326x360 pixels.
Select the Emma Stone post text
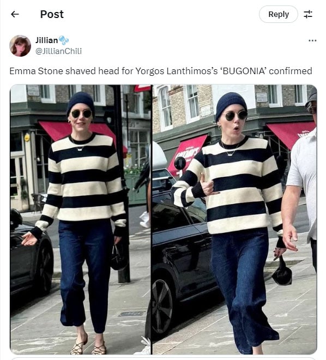161,71
